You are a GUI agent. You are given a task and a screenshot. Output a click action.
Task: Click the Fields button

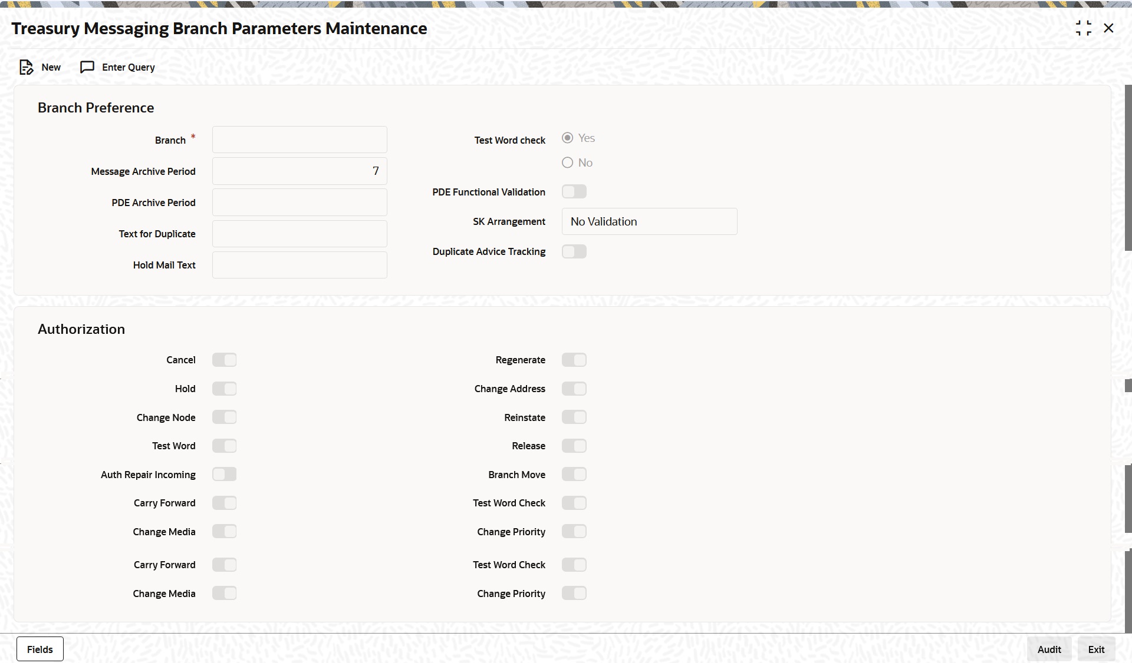coord(40,649)
